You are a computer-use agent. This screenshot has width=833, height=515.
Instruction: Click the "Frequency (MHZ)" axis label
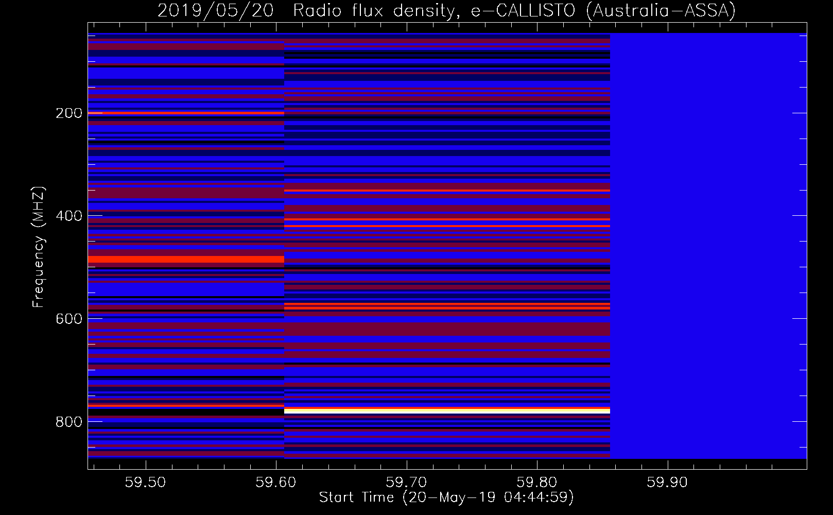click(x=38, y=247)
